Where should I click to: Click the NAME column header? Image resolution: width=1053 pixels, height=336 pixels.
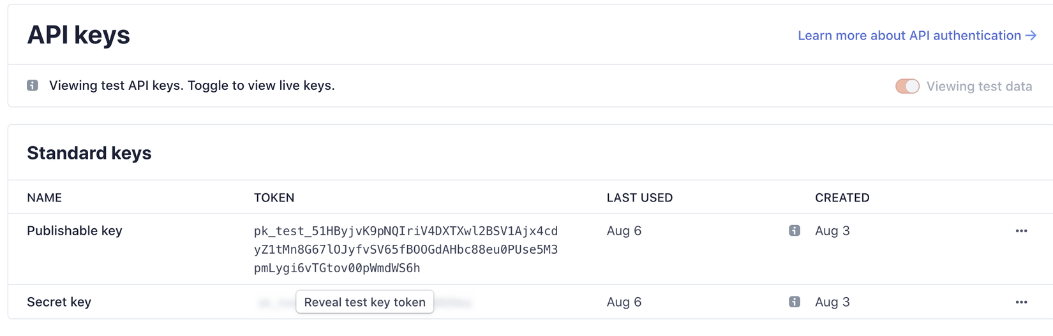point(45,198)
